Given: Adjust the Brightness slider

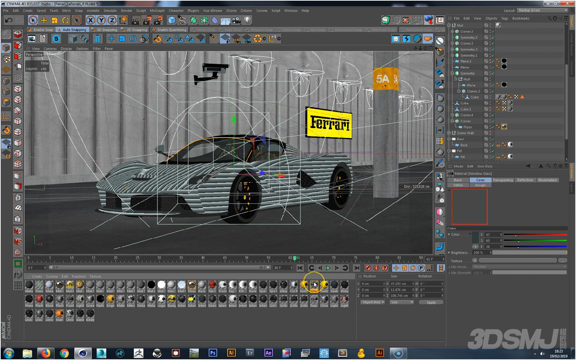Looking at the screenshot, I should (x=530, y=253).
